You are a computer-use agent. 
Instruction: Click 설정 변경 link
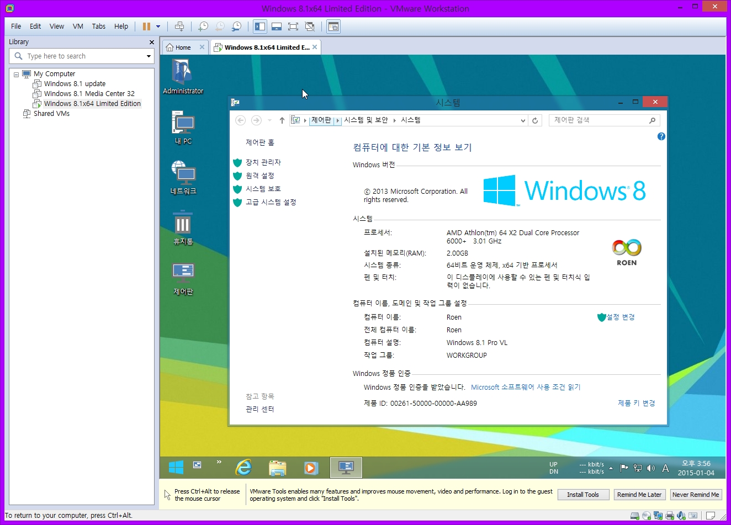(x=621, y=317)
